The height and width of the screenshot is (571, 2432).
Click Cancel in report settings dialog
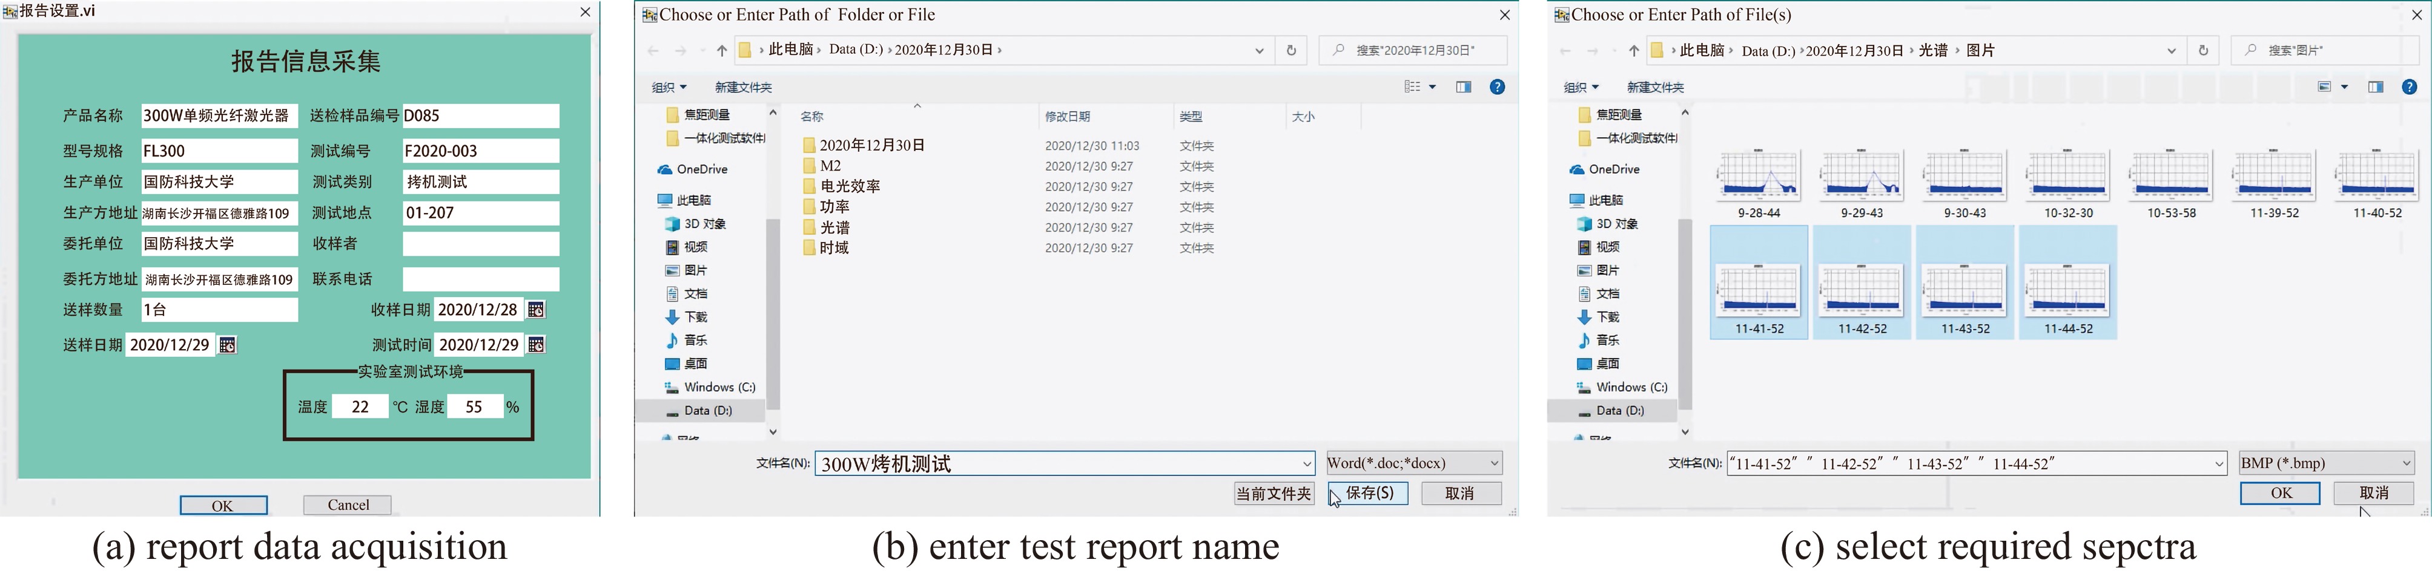(x=348, y=505)
